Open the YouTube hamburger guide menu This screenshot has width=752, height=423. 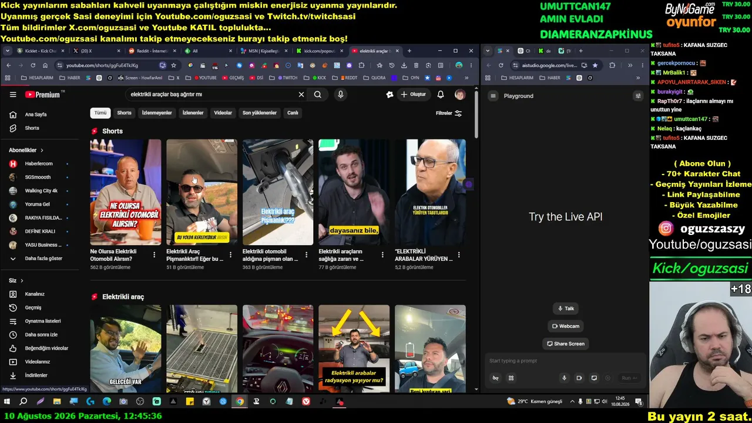pos(13,94)
